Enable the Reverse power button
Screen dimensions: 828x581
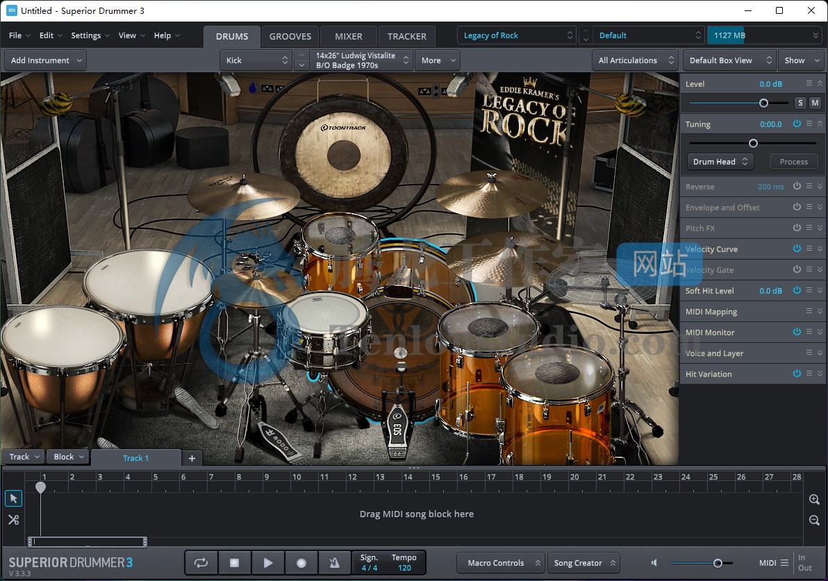point(797,186)
